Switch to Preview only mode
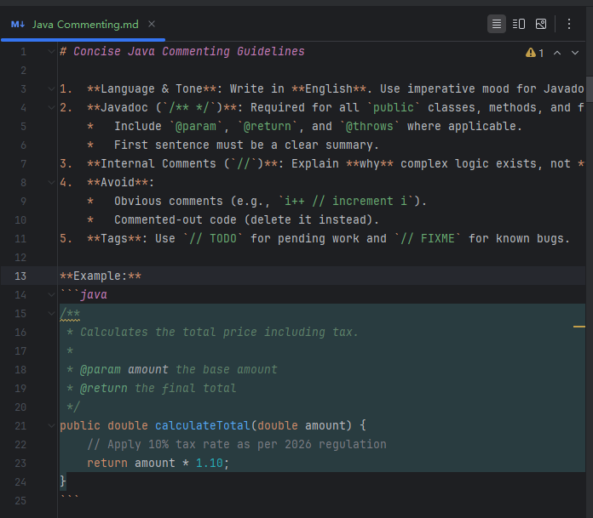Screen dimensions: 593x518 [x=541, y=24]
